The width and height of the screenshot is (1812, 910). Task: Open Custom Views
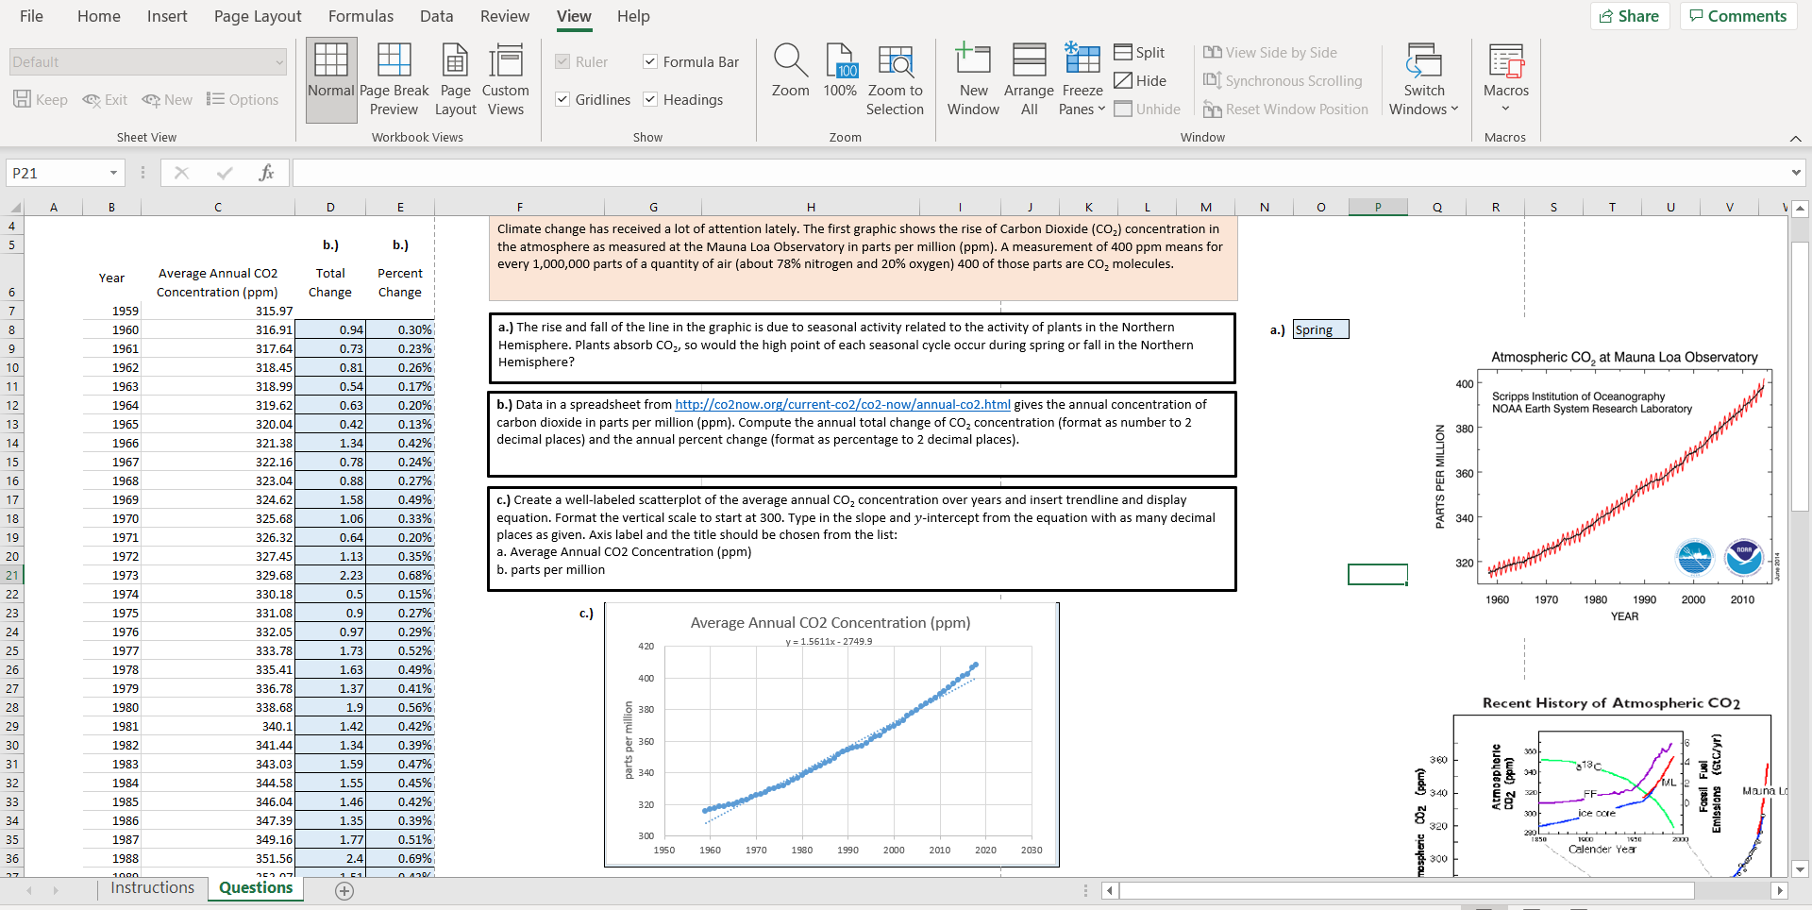506,79
